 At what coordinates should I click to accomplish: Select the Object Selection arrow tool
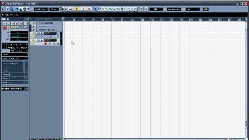pyautogui.click(x=95, y=9)
